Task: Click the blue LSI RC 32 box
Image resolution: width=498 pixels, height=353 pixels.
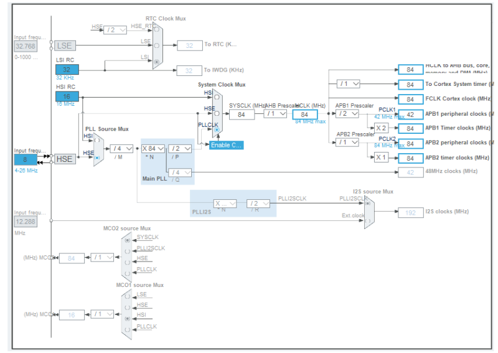Action: (67, 69)
